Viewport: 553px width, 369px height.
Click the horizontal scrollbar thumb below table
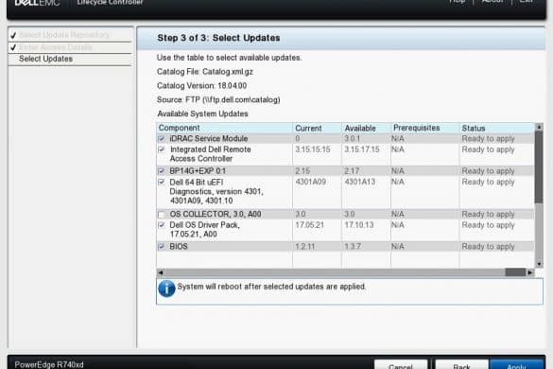515,272
